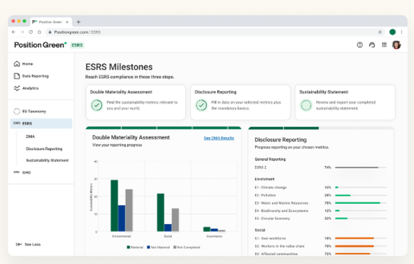
Task: Click the "S3- Affected communities" label
Action: (276, 254)
